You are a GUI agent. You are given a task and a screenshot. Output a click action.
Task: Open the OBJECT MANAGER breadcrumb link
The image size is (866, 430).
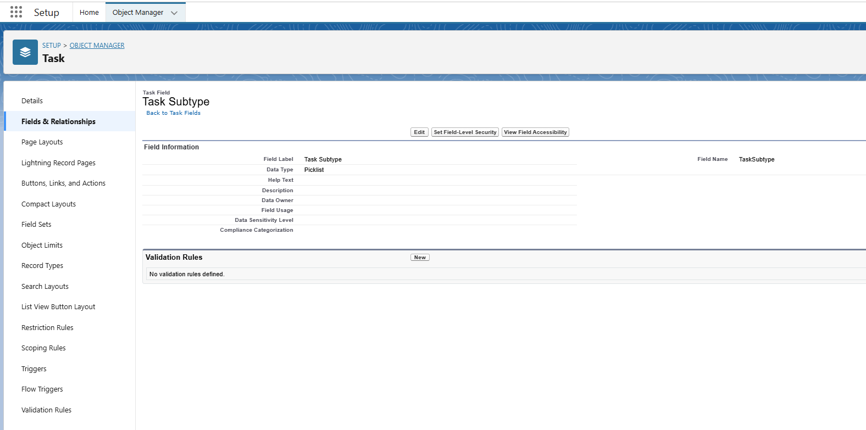[97, 46]
